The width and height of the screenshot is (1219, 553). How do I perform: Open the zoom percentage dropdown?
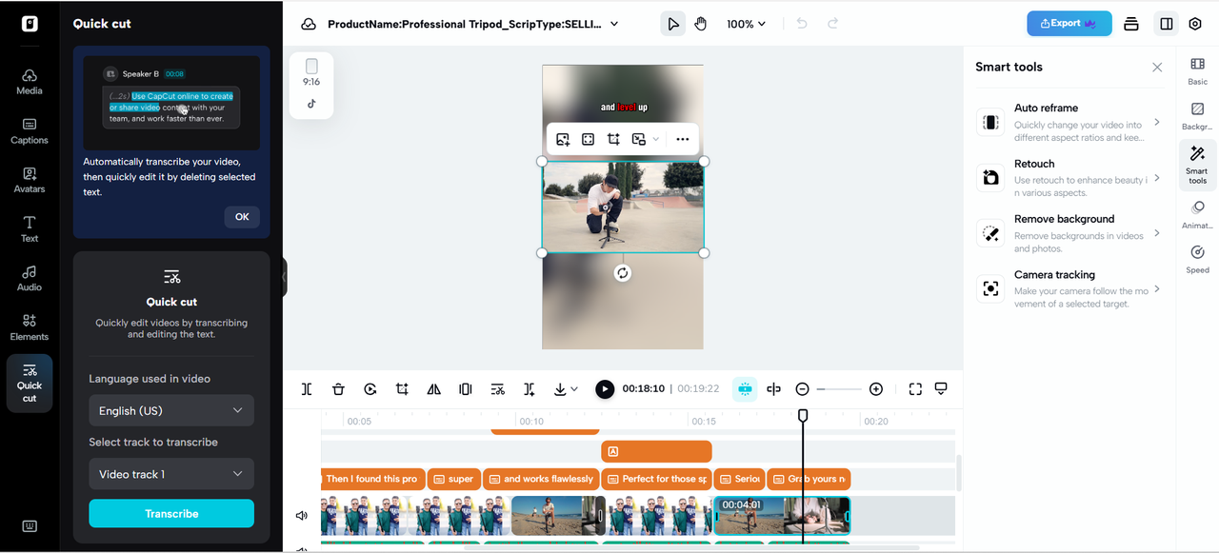click(x=746, y=23)
